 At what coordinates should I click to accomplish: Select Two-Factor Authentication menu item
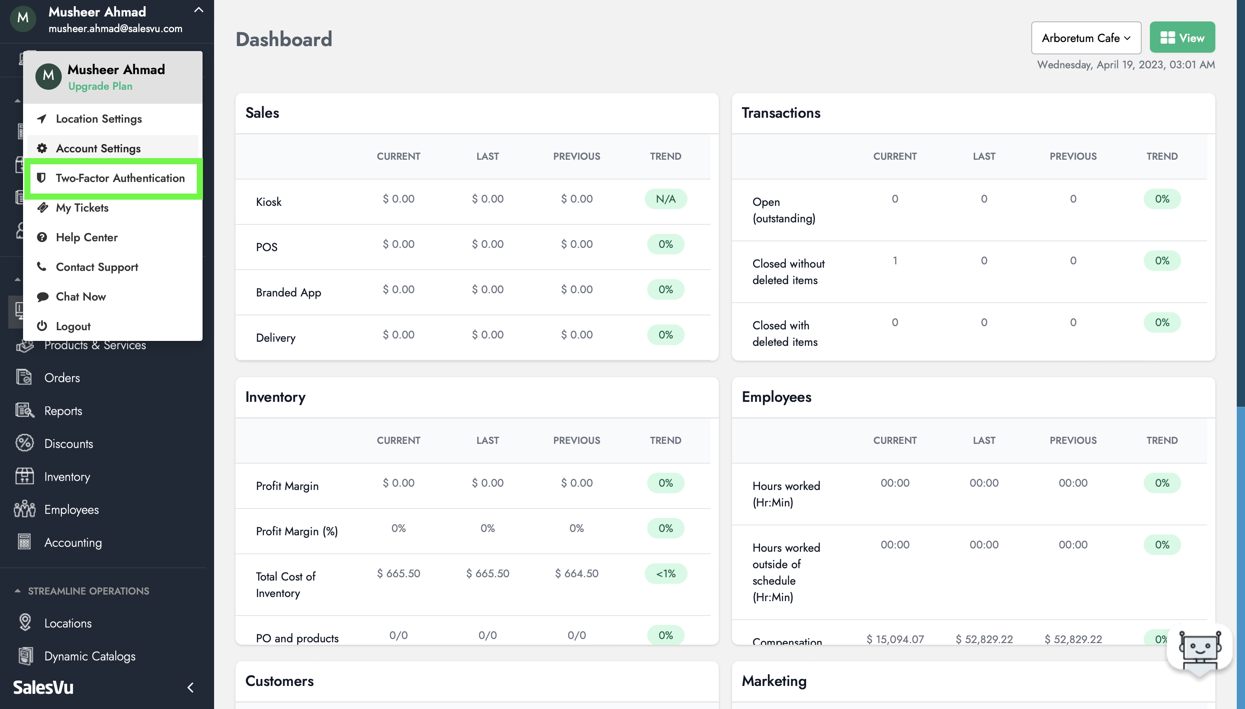(x=120, y=178)
